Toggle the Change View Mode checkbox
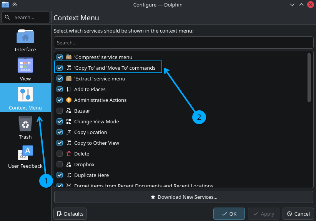Image resolution: width=316 pixels, height=221 pixels. tap(60, 121)
